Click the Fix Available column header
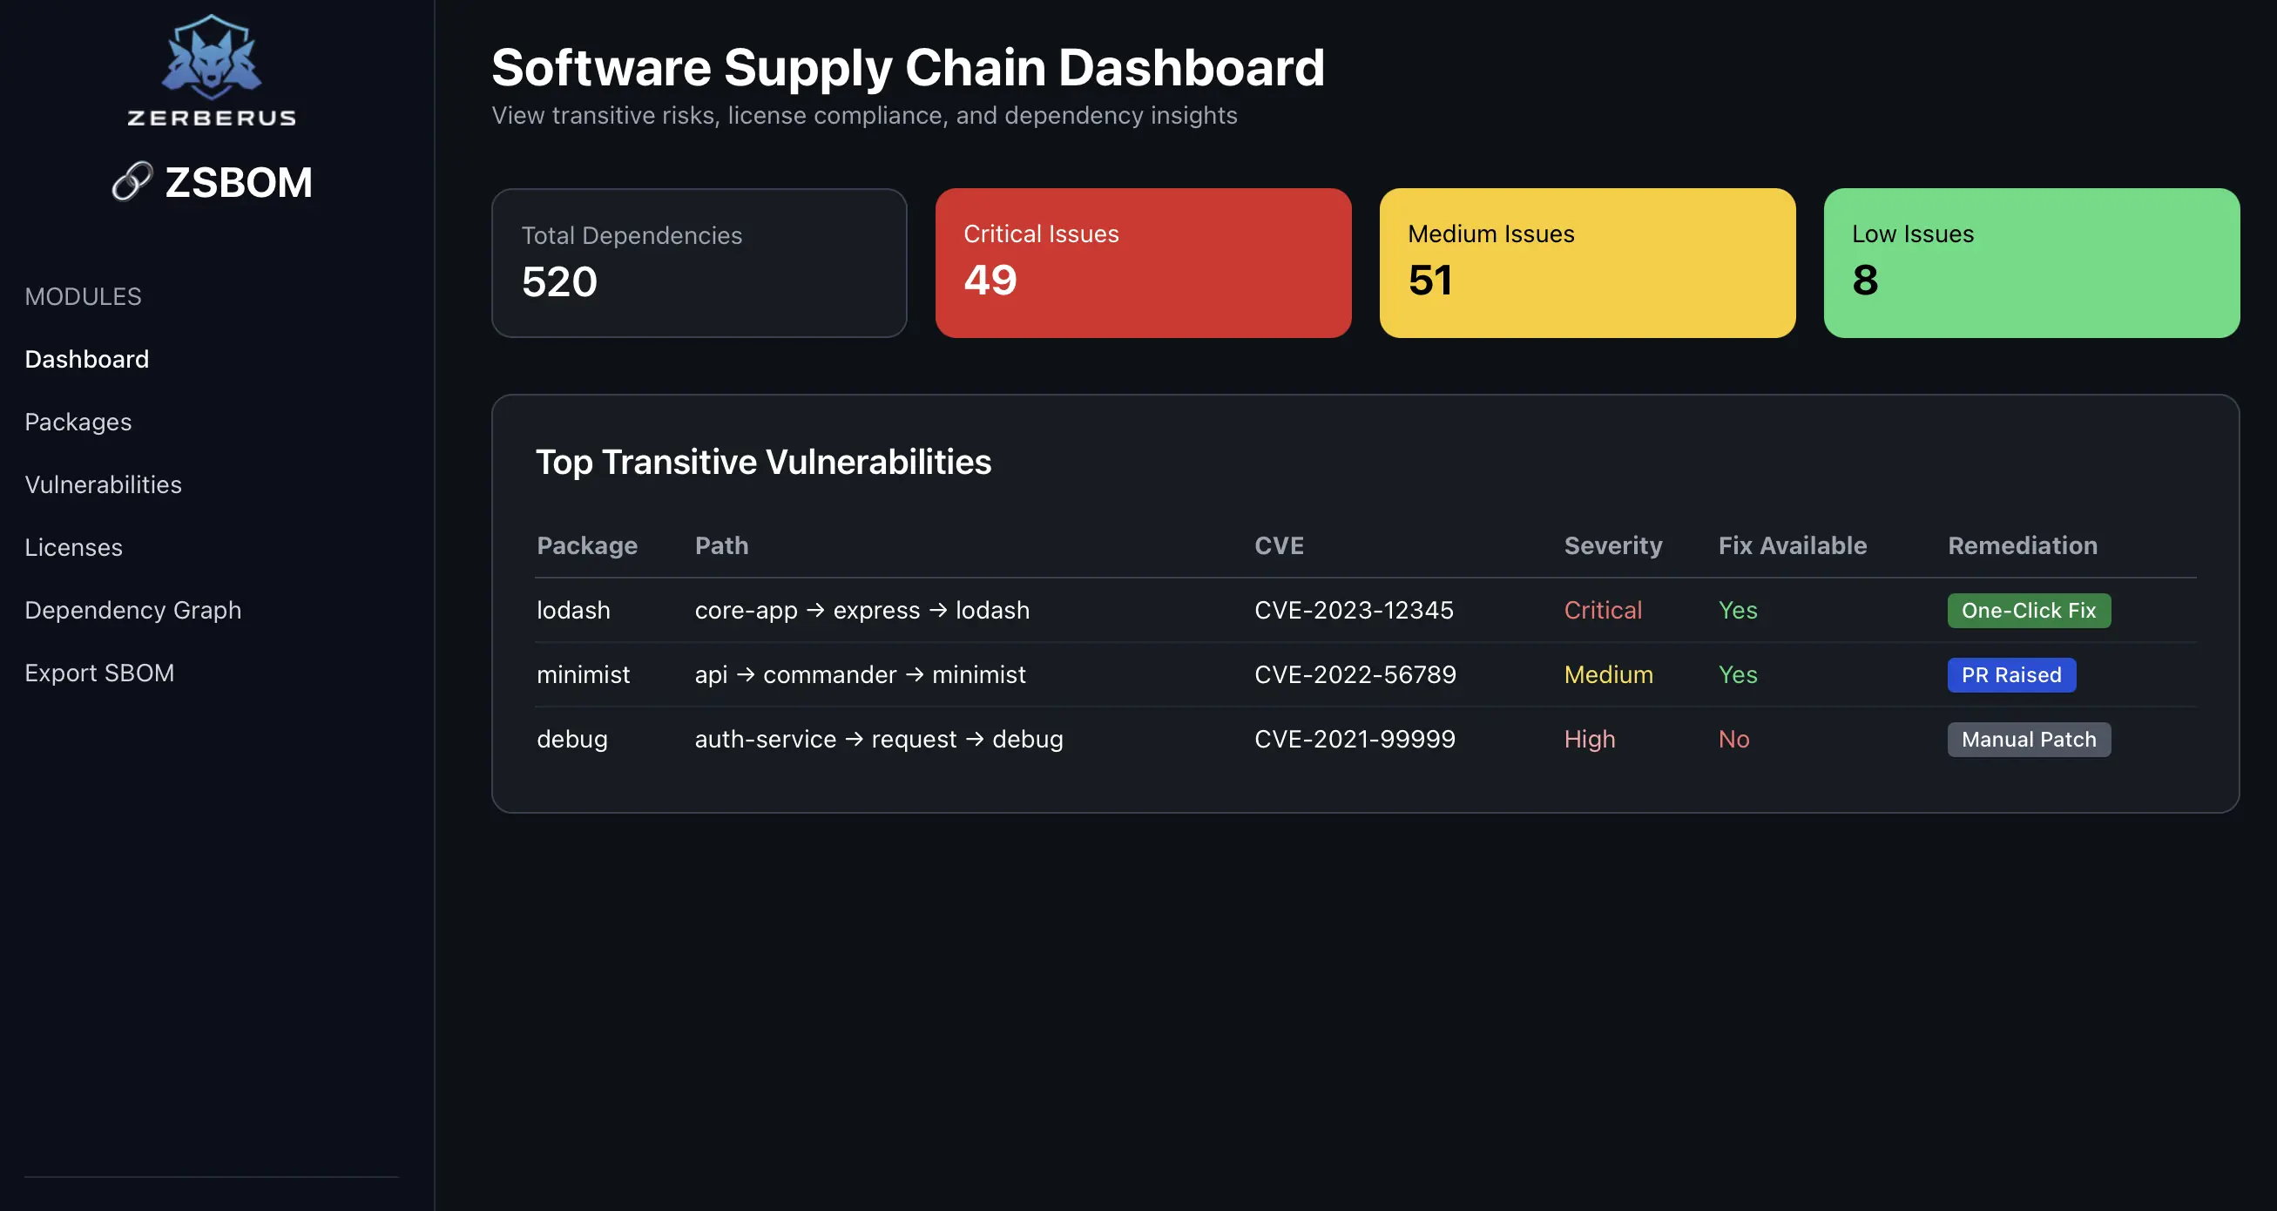 (x=1792, y=545)
